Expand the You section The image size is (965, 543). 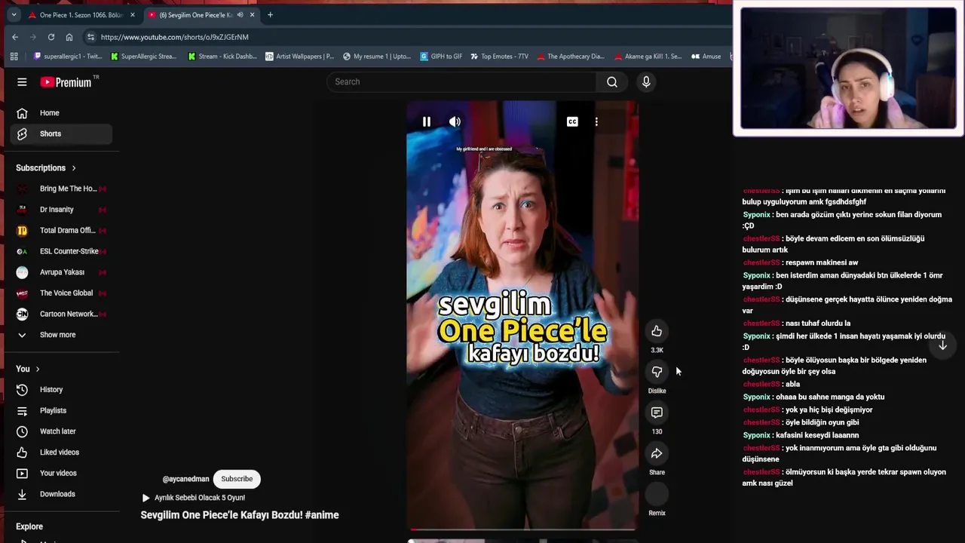tap(28, 369)
